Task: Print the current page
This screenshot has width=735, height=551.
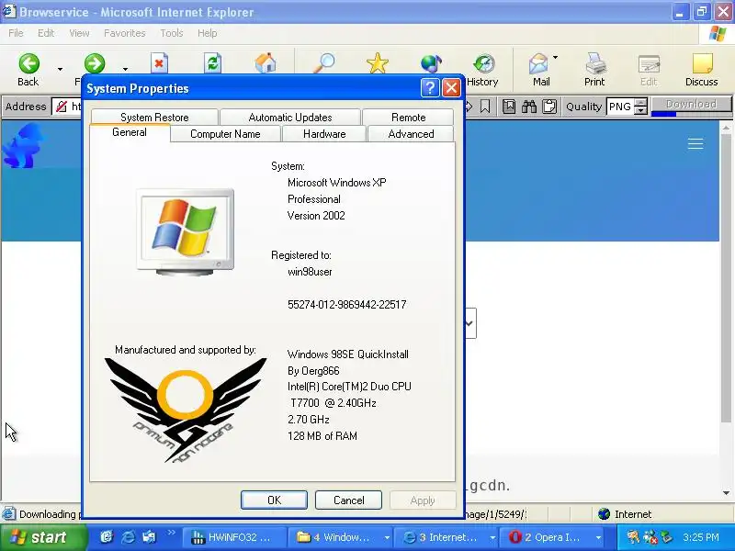Action: click(594, 71)
